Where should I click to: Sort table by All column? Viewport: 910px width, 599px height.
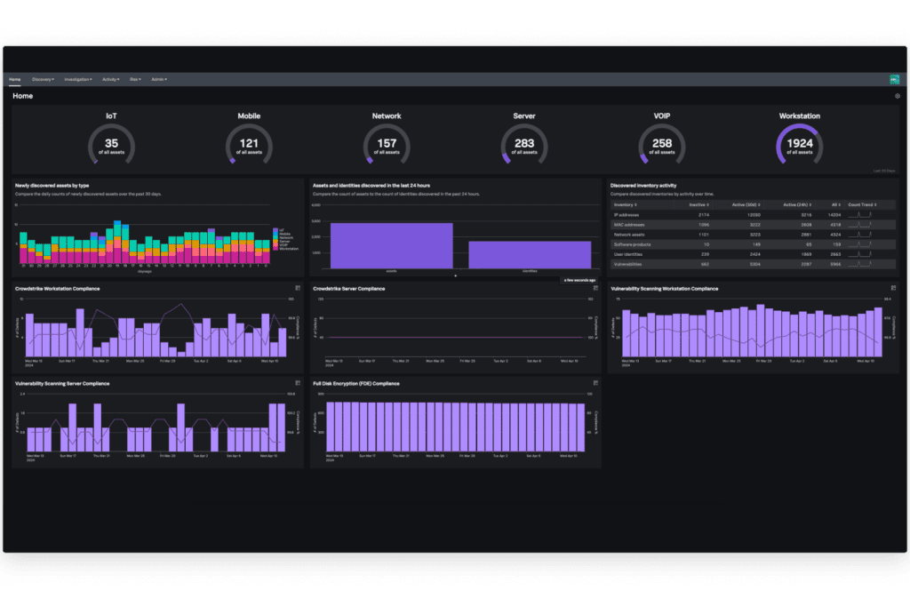point(835,205)
